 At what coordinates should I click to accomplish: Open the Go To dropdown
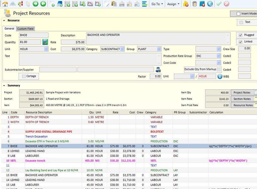click(x=157, y=4)
